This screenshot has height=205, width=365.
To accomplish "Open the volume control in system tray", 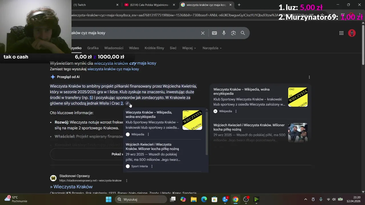I will [334, 199].
